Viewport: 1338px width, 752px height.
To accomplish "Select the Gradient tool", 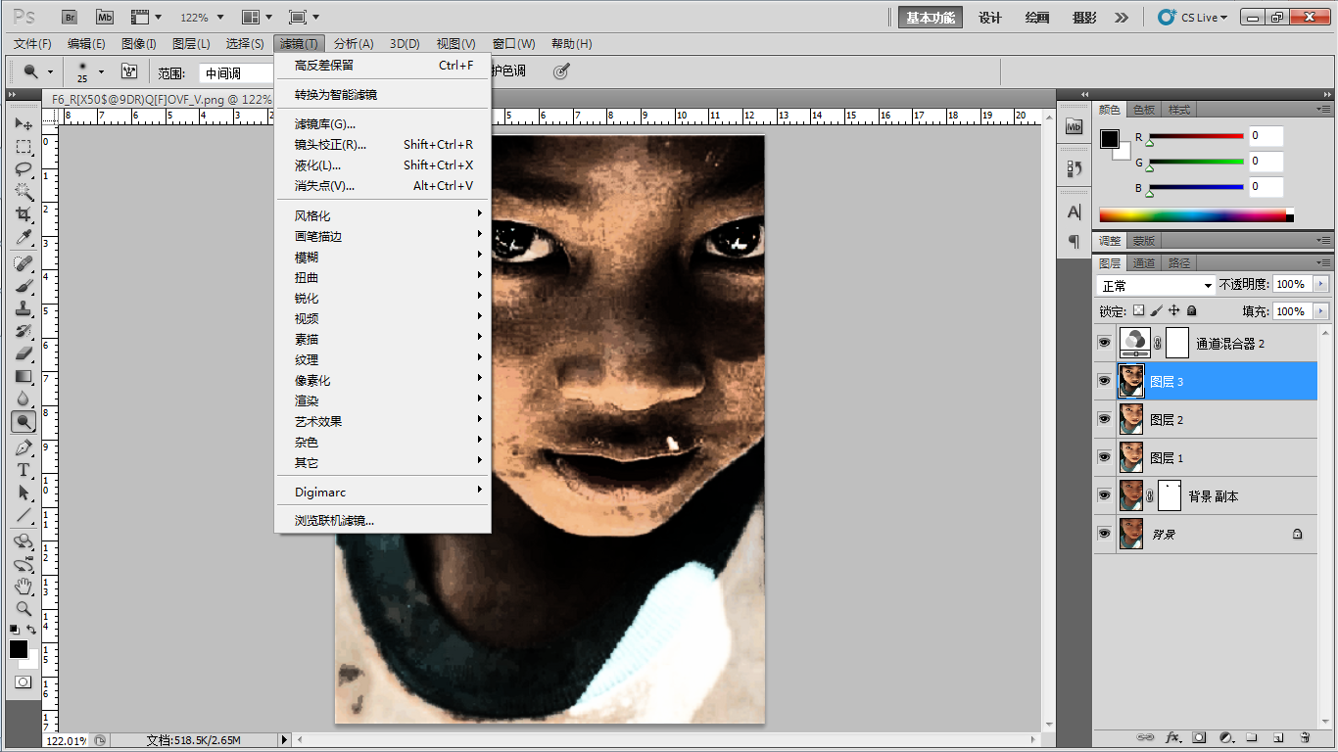I will point(24,376).
